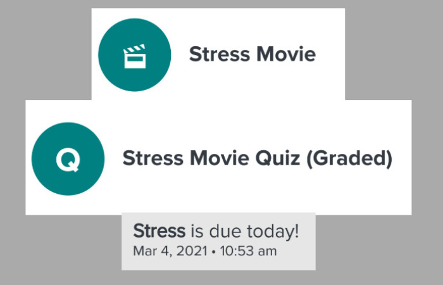Image resolution: width=443 pixels, height=285 pixels.
Task: Click the "Mar 4, 2021" notification date
Action: click(x=170, y=251)
